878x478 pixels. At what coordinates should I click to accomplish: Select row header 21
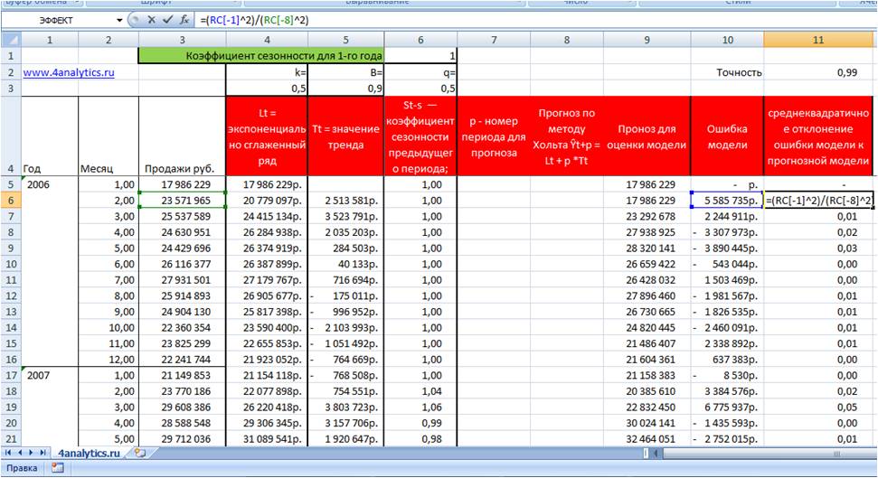coord(11,439)
